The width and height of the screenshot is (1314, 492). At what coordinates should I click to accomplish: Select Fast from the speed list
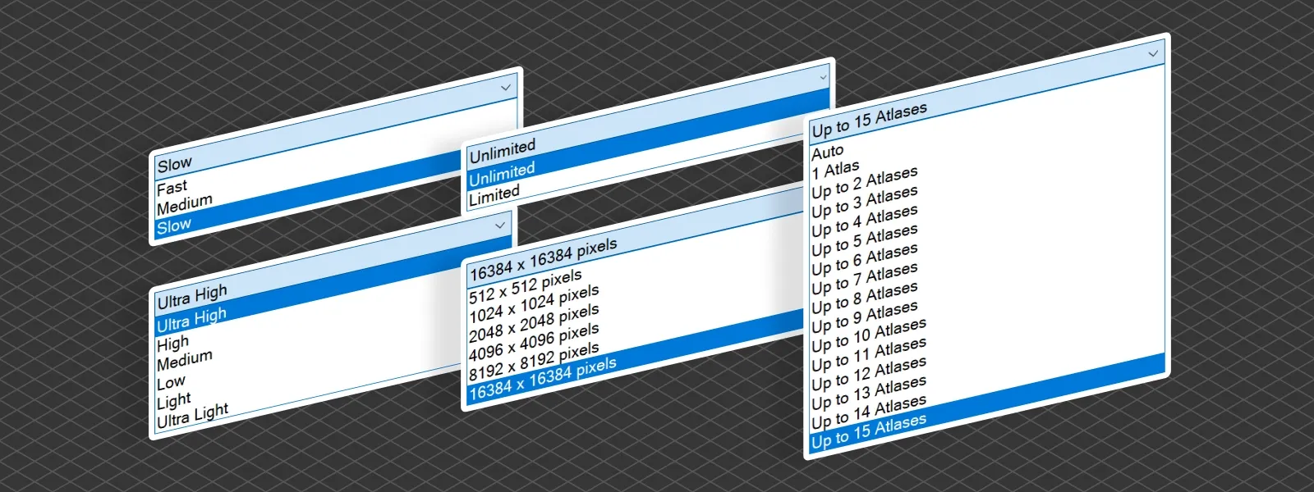tap(172, 188)
